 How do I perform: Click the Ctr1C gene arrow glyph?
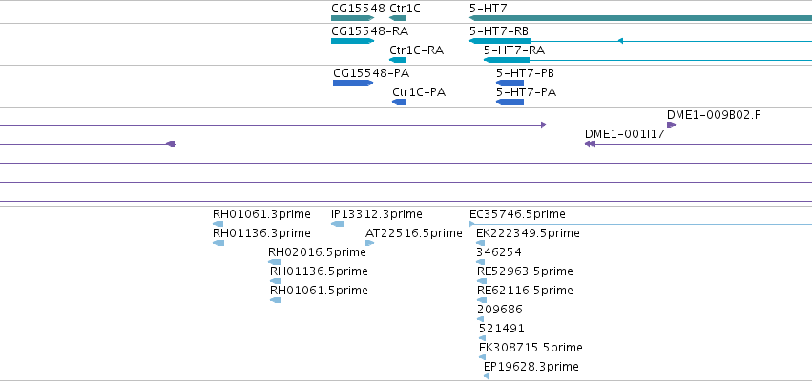[x=398, y=18]
